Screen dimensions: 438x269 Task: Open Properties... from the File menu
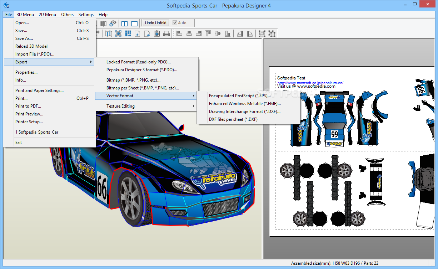tap(50, 72)
